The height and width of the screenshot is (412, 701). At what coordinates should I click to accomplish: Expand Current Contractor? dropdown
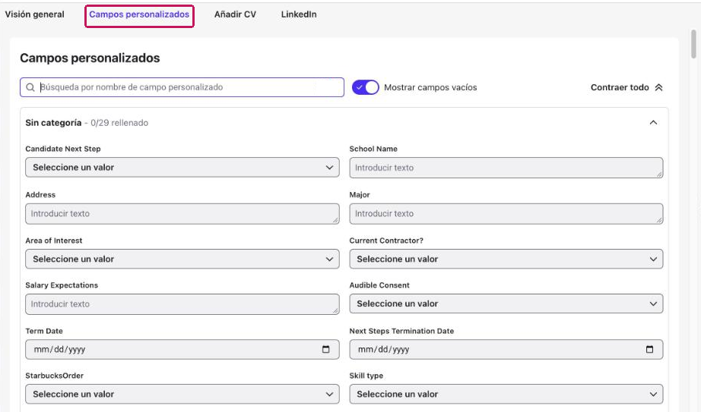tap(506, 259)
